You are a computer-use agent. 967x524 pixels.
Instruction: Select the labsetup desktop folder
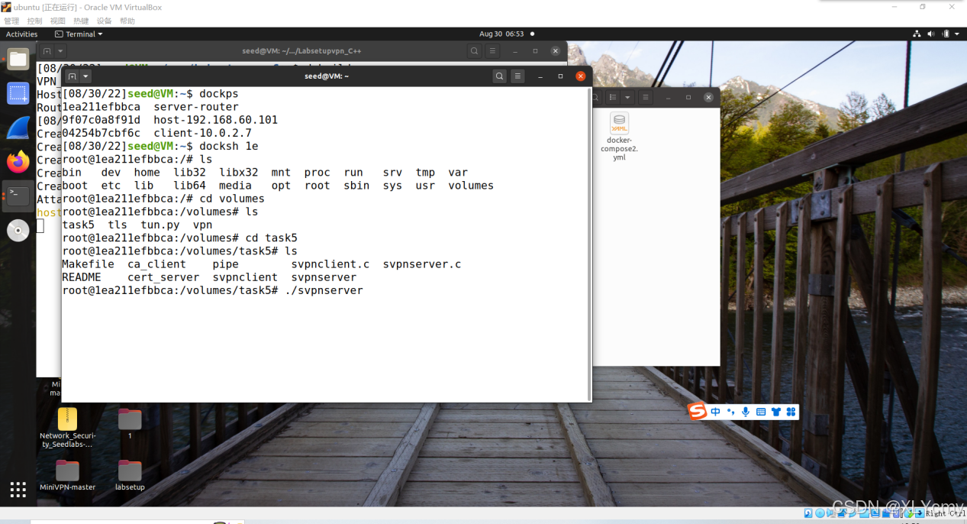pos(130,475)
